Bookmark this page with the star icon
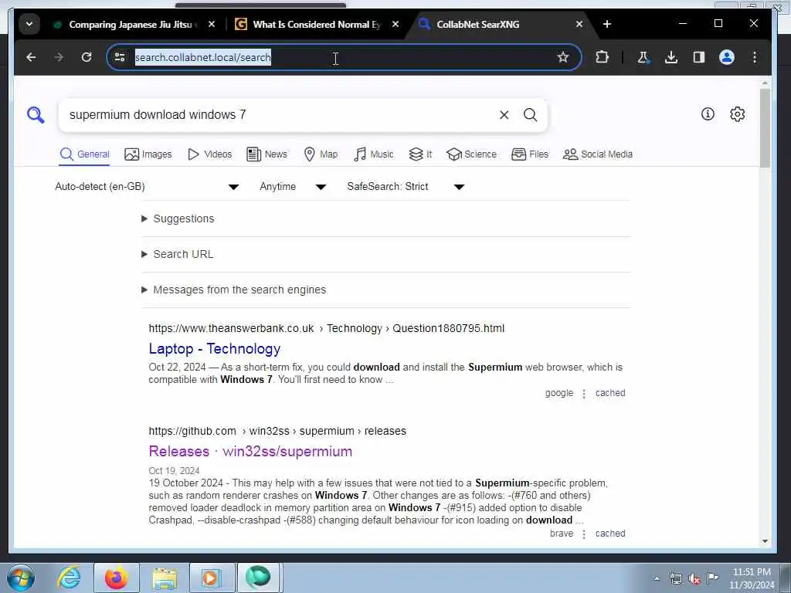Screen dimensions: 791x593 click(x=563, y=57)
